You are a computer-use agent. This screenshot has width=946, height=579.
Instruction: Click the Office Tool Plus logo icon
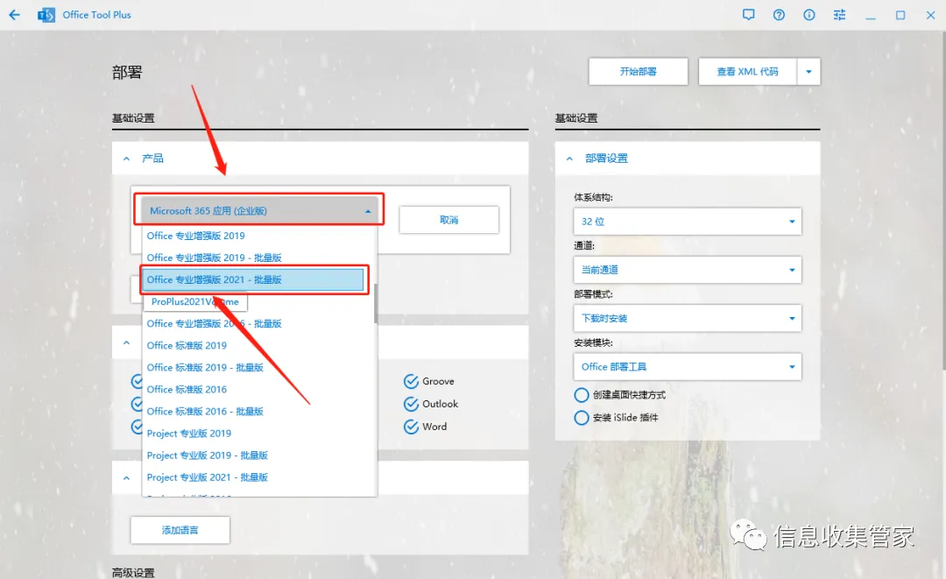46,15
